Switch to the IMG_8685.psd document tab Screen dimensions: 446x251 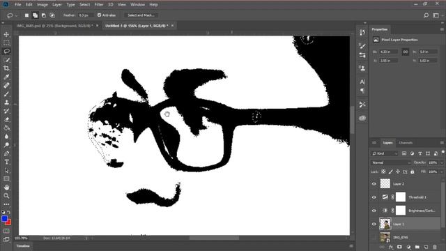point(54,26)
